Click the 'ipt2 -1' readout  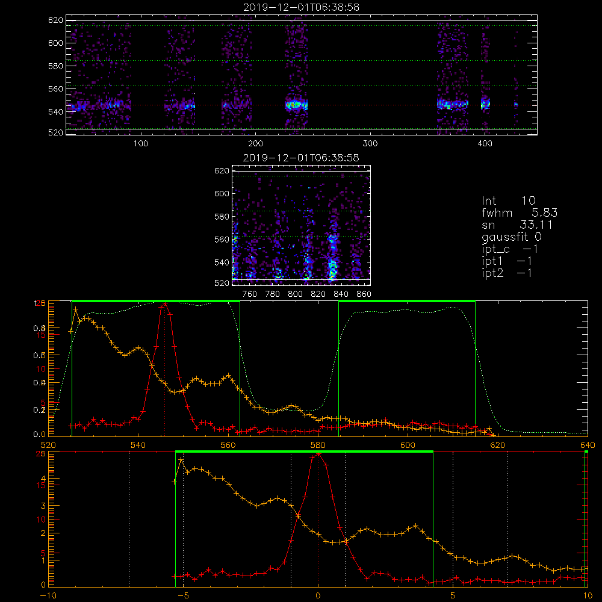pyautogui.click(x=507, y=273)
